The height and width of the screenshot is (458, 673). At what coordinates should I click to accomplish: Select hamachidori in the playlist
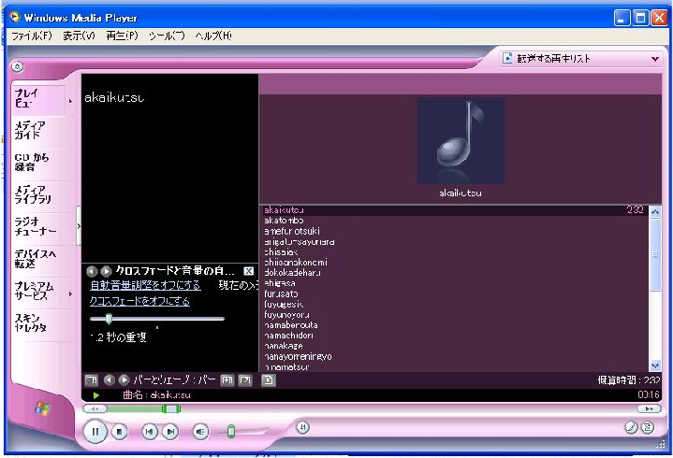pos(455,336)
